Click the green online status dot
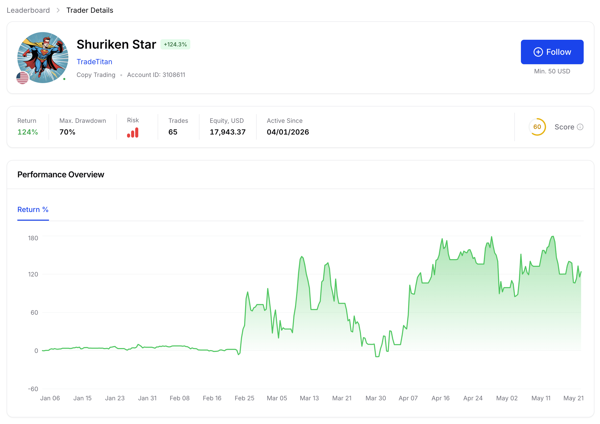Viewport: 600px width, 424px height. 64,79
